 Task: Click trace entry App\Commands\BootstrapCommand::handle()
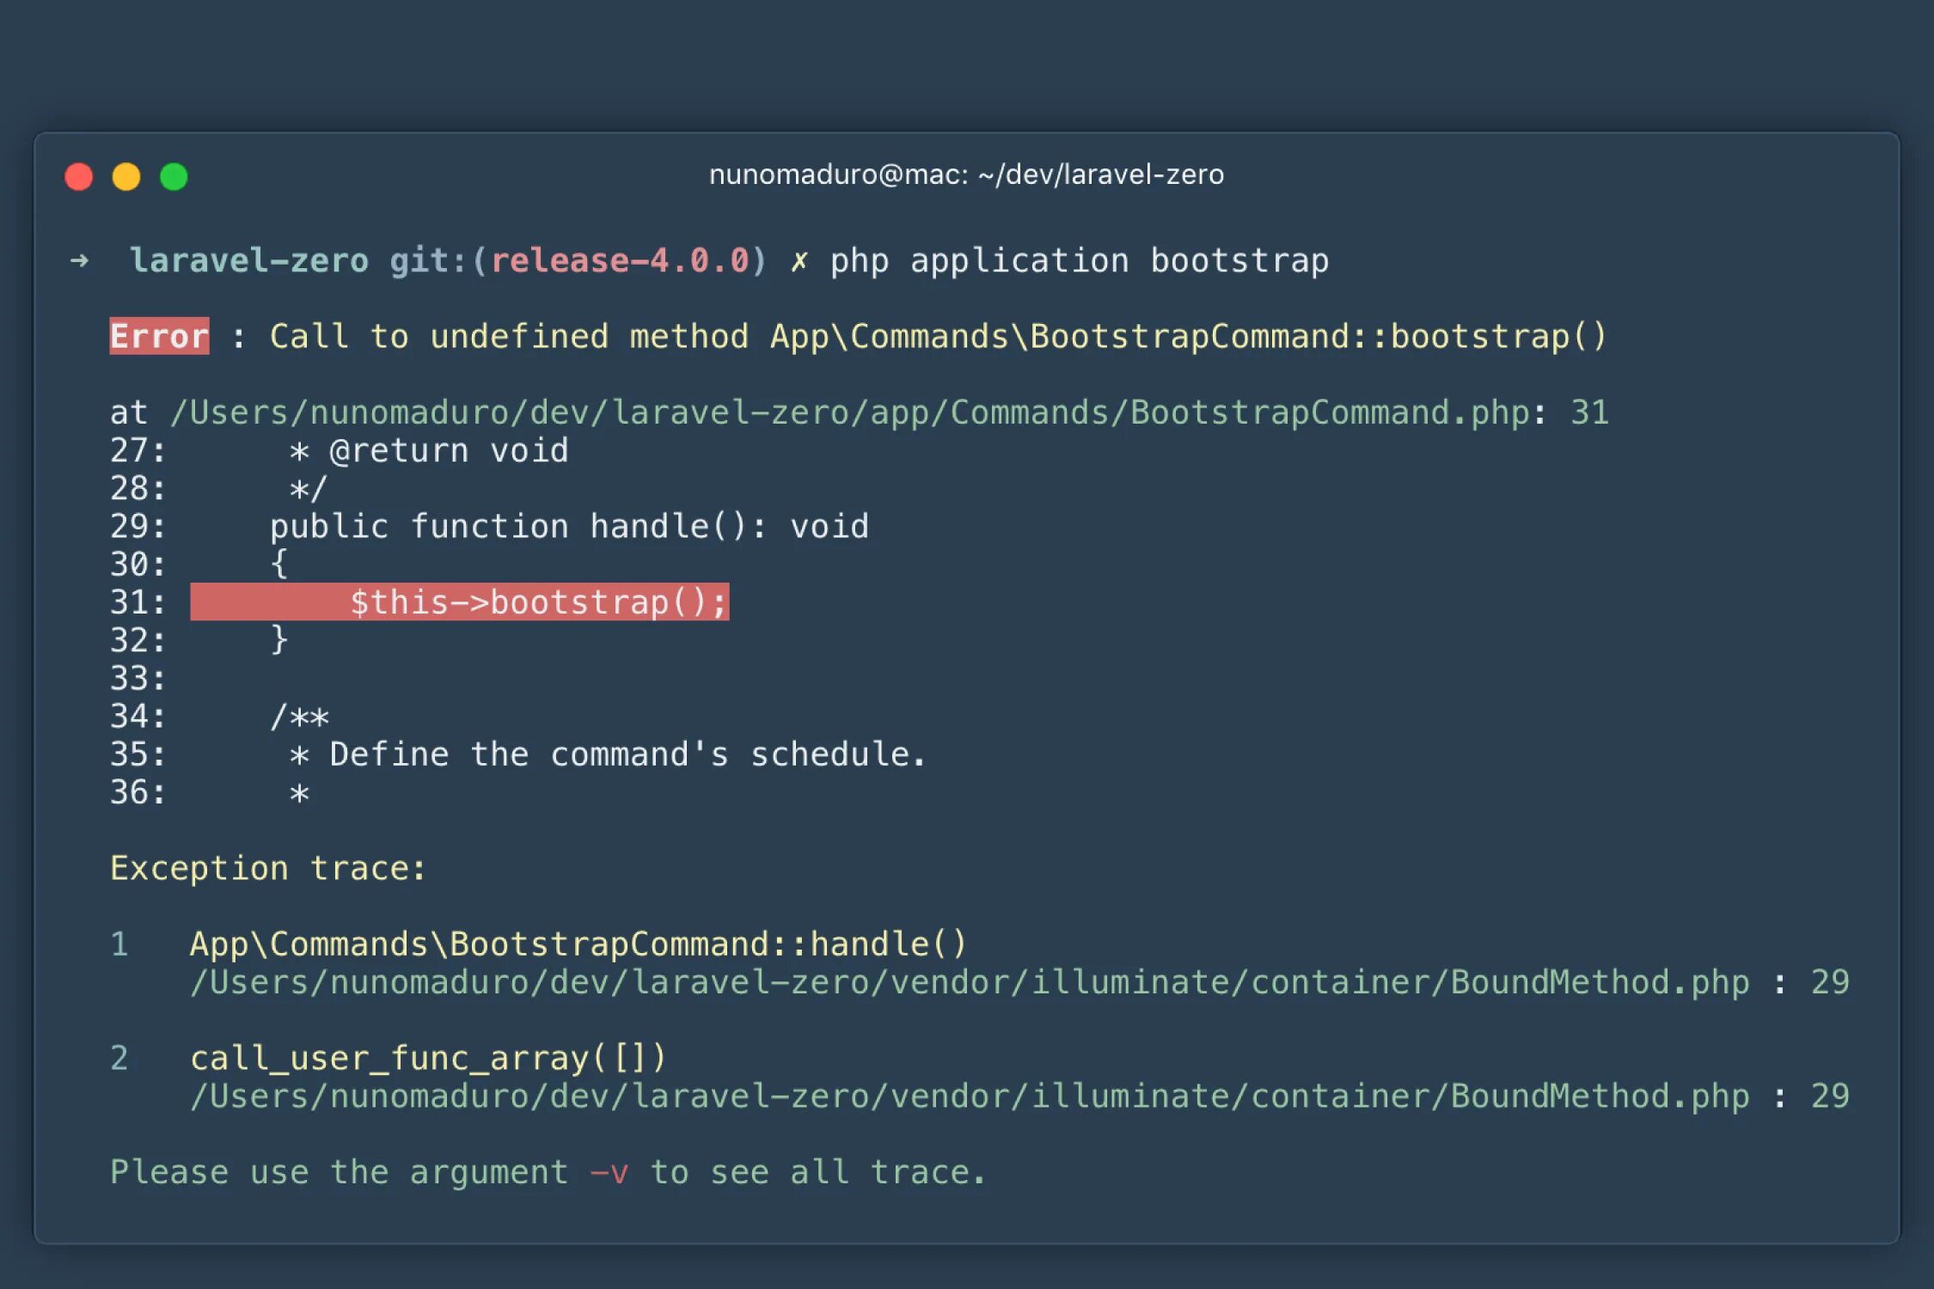click(578, 944)
